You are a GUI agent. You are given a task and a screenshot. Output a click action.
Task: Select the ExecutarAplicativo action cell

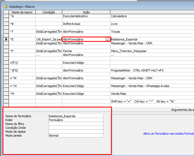click(x=86, y=16)
